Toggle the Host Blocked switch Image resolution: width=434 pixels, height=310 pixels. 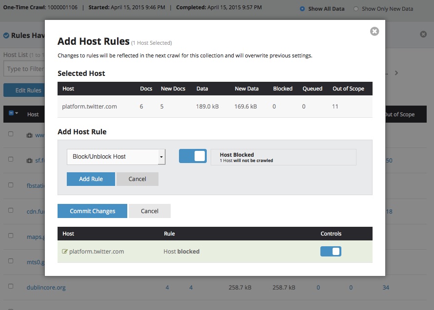click(193, 156)
